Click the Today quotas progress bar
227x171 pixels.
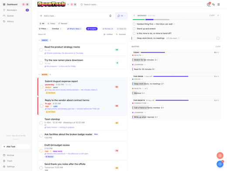[177, 52]
